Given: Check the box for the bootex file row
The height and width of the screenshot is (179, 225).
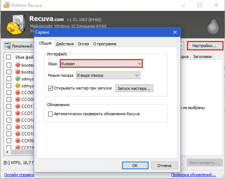Looking at the screenshot, I should [9, 65].
